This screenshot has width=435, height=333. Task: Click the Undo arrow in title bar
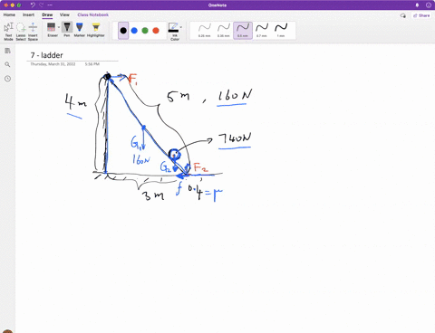pyautogui.click(x=33, y=5)
